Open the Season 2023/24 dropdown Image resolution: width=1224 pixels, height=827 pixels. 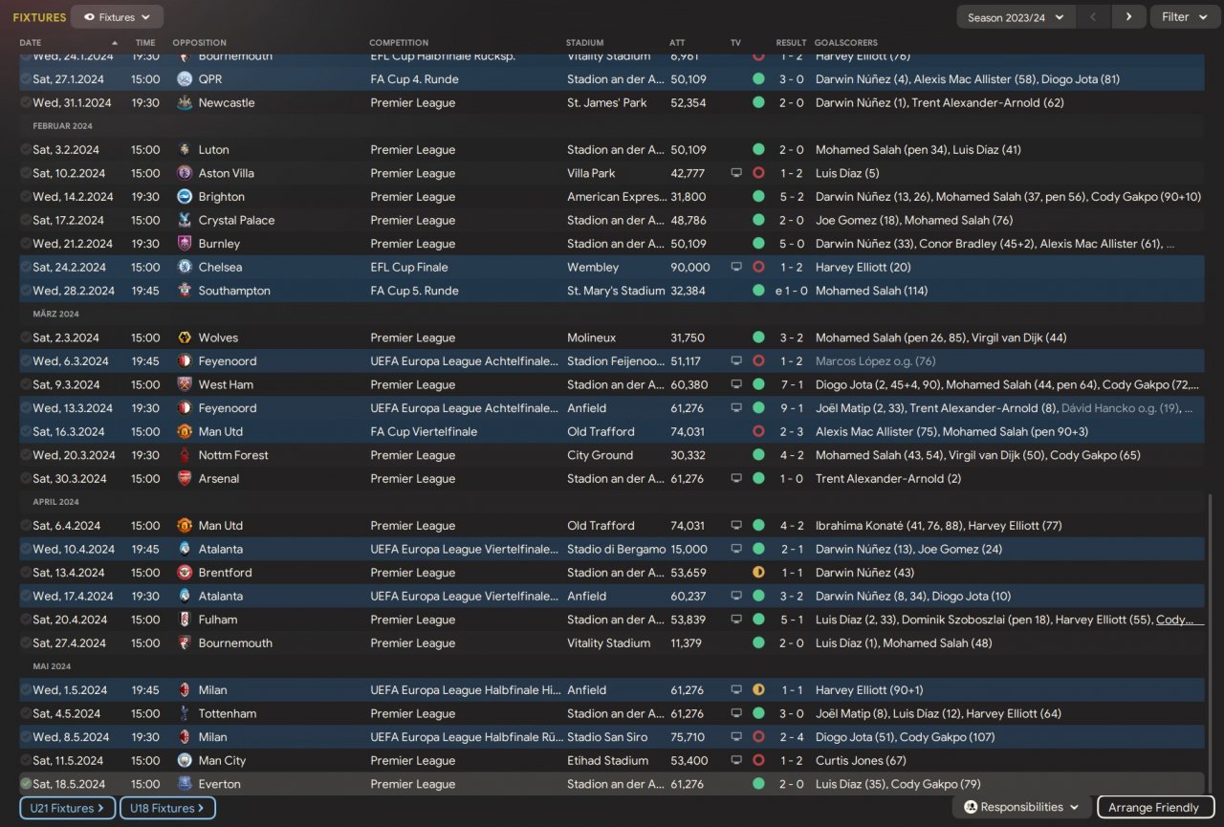click(1016, 17)
